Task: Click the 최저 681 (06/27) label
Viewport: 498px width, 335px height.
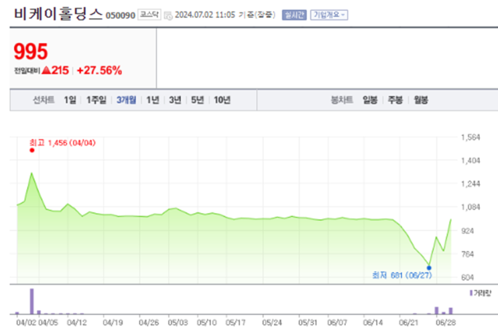Action: coord(401,275)
